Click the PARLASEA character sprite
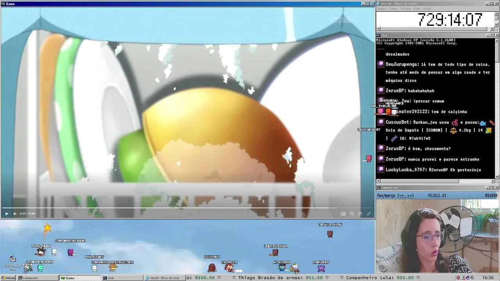This screenshot has height=281, width=500. 41,252
